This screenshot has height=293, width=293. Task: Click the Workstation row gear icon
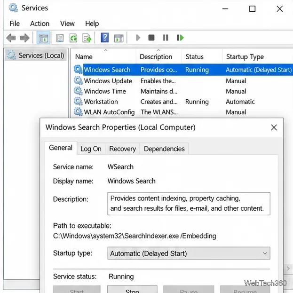pyautogui.click(x=78, y=102)
